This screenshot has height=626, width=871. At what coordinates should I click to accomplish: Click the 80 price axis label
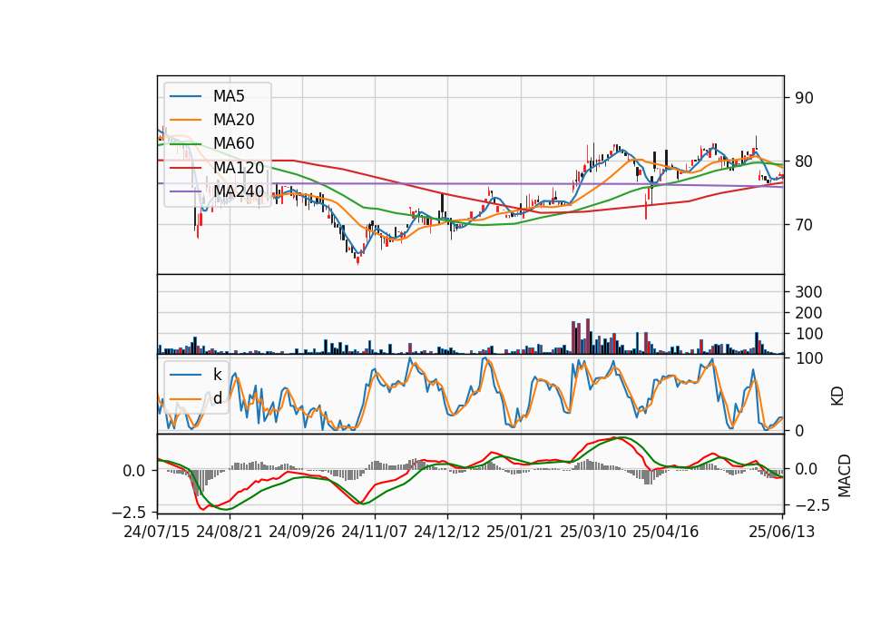pos(804,161)
